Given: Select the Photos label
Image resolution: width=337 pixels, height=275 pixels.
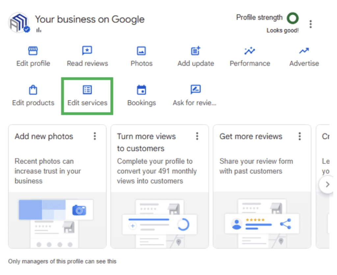Looking at the screenshot, I should coord(142,64).
